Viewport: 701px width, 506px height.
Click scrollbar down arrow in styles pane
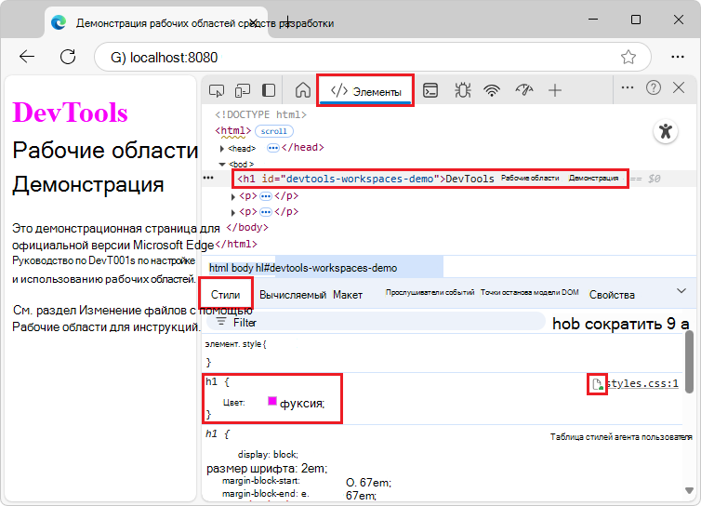tap(689, 491)
